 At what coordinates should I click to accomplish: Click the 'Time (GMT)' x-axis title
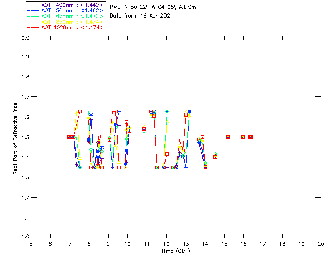[175, 251]
